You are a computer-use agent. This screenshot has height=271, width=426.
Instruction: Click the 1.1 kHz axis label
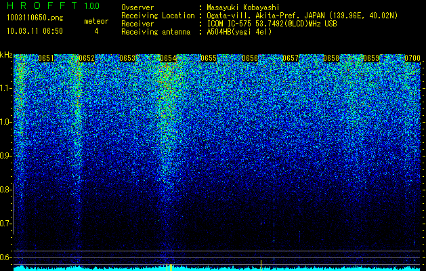(x=5, y=88)
